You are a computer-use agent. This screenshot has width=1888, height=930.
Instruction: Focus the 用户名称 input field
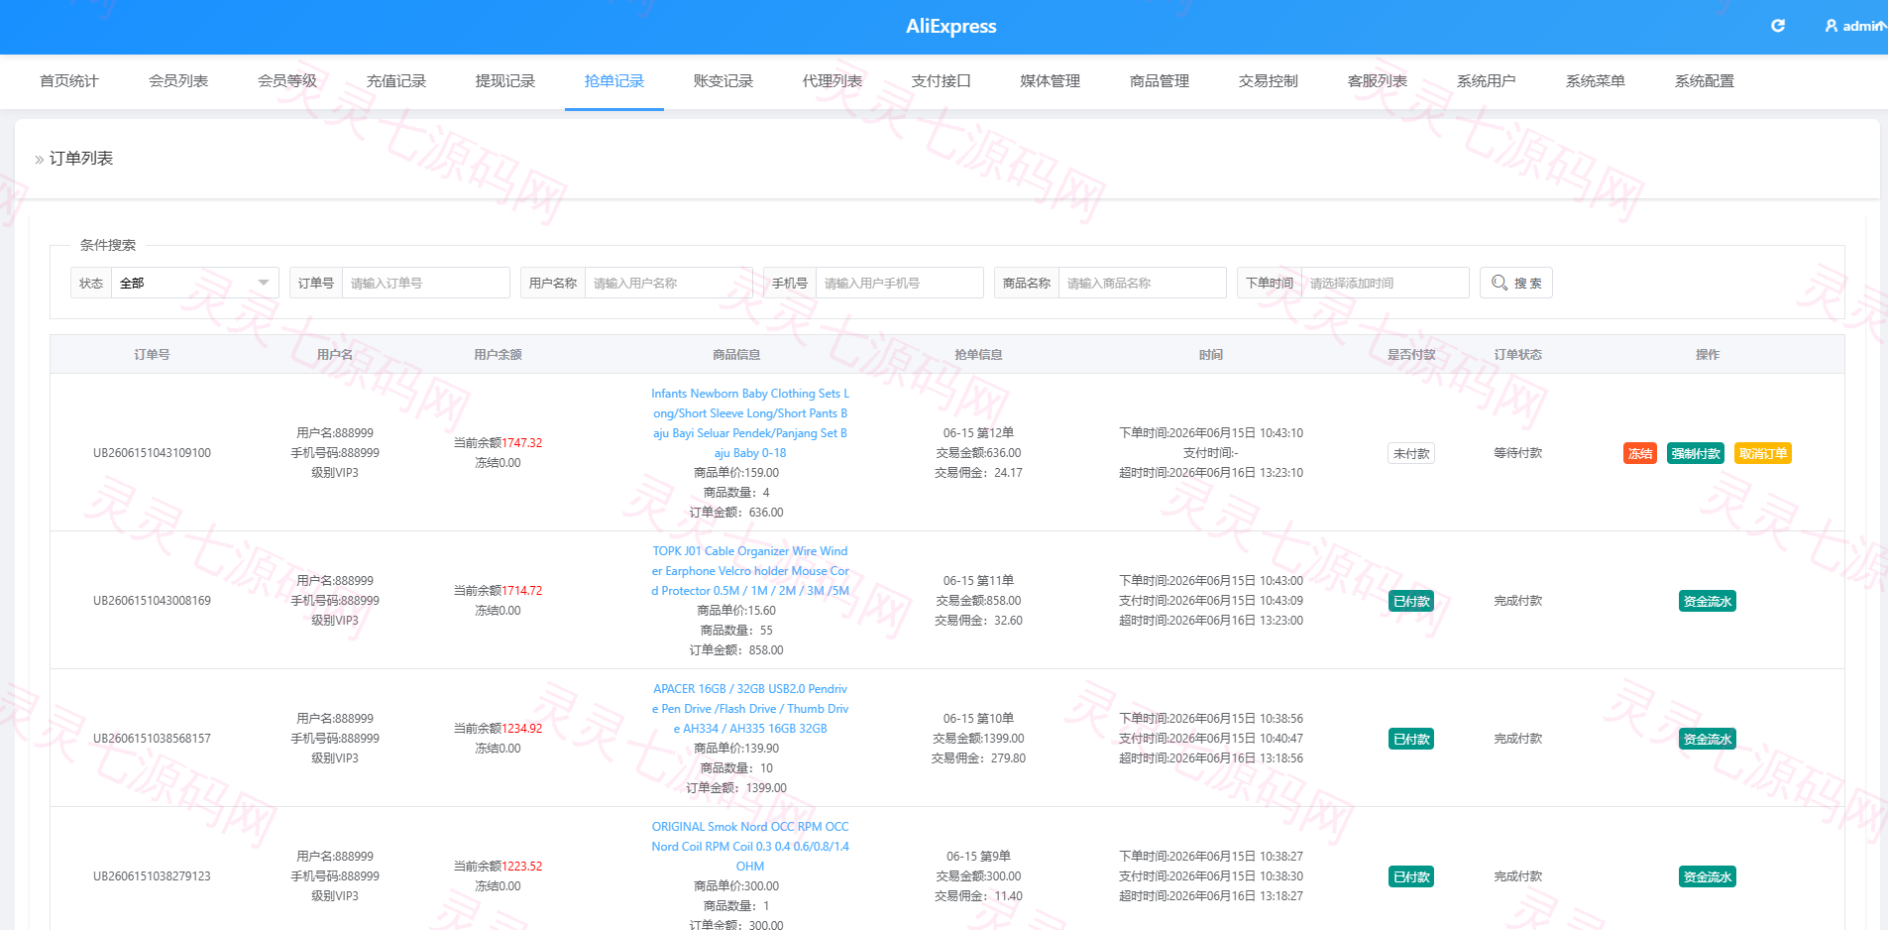tap(668, 283)
